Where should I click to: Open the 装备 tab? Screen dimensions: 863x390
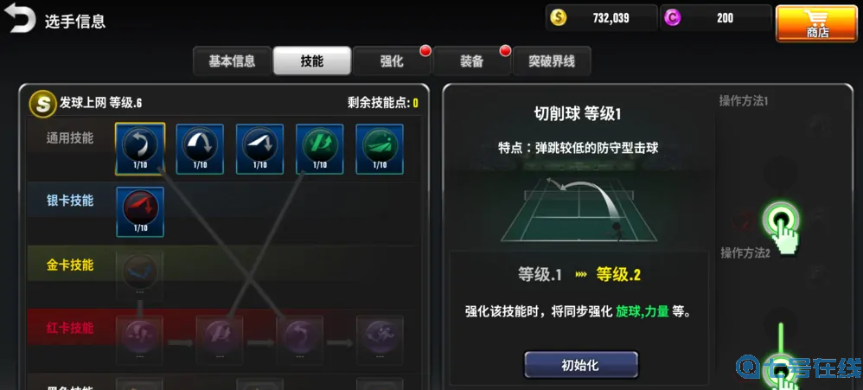(471, 61)
